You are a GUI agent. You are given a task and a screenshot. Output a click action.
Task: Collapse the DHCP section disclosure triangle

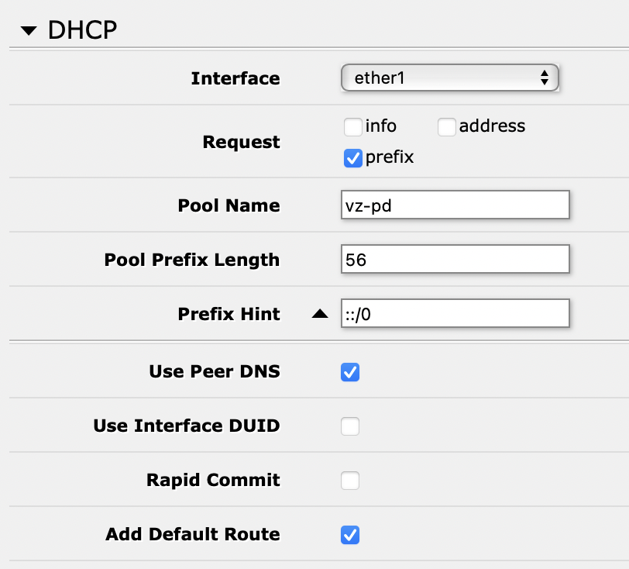[x=29, y=29]
